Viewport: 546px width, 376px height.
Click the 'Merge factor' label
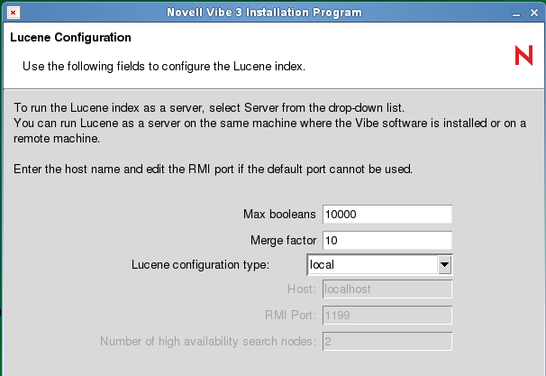283,240
